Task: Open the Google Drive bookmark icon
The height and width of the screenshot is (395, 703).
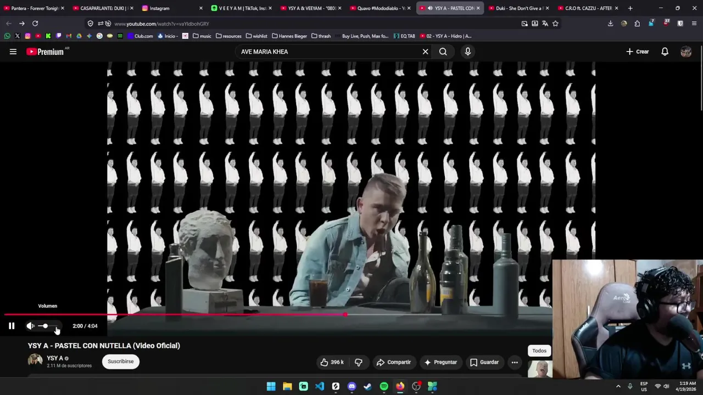Action: click(79, 36)
